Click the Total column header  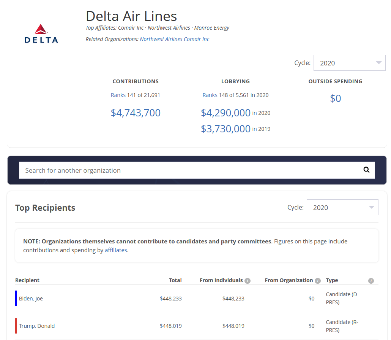pos(175,280)
